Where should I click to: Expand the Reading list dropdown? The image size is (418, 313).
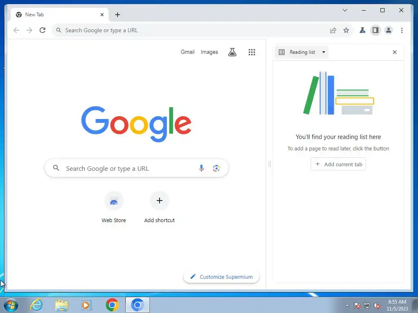[x=302, y=52]
